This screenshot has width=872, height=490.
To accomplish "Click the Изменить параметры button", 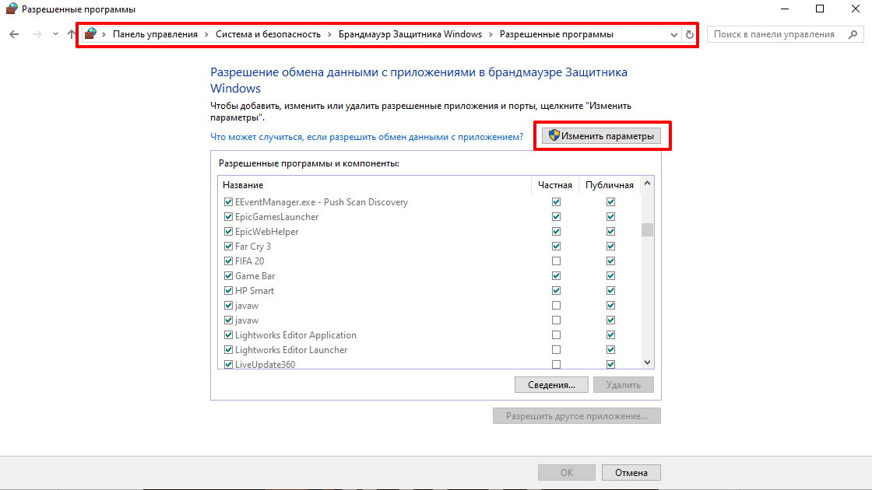I will click(601, 136).
